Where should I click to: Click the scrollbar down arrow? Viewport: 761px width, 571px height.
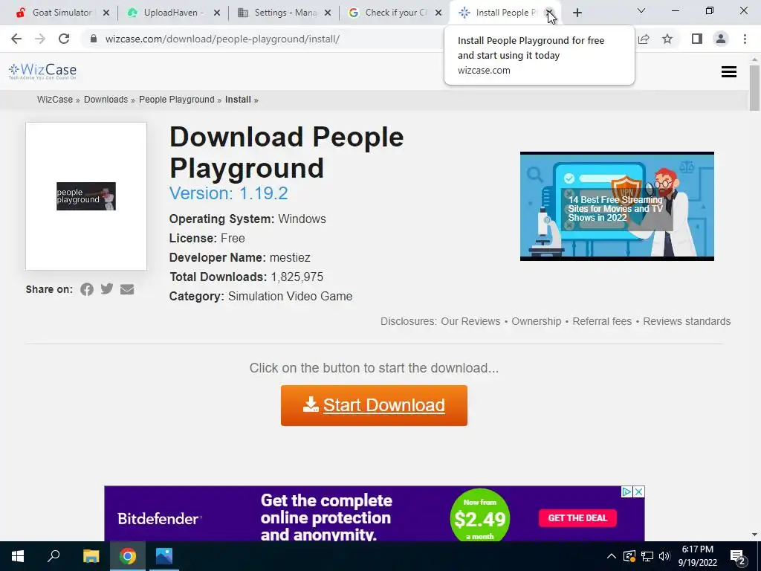pyautogui.click(x=754, y=535)
